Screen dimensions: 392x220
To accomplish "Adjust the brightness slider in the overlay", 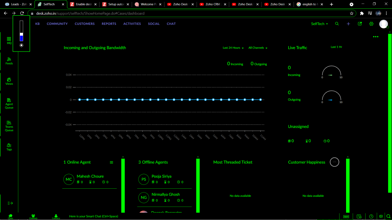I will click(21, 31).
